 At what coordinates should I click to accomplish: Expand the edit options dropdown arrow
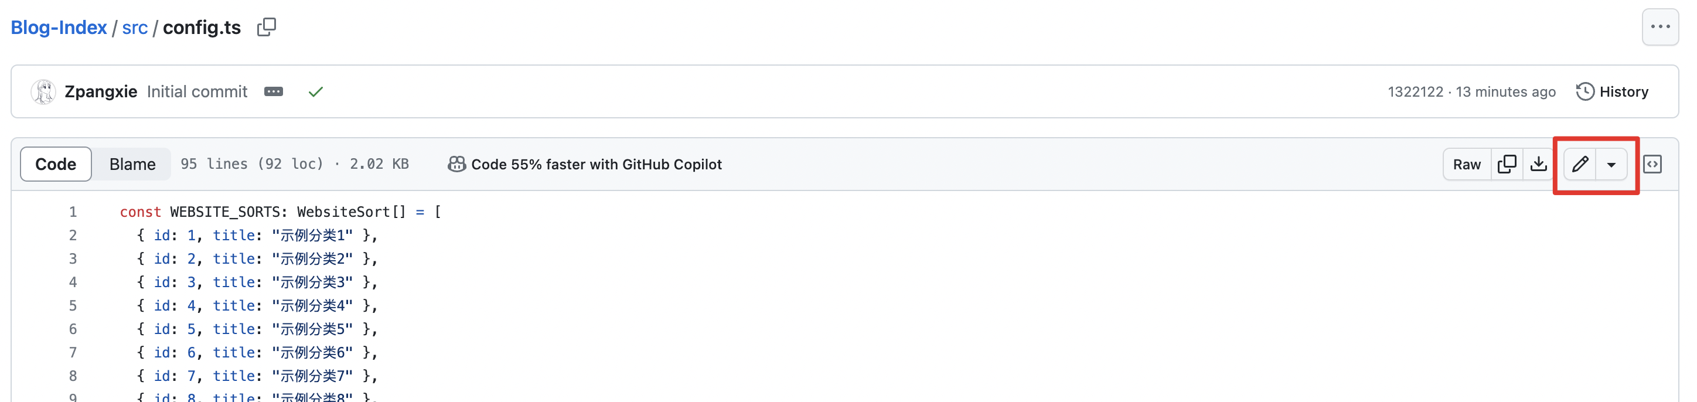coord(1611,164)
